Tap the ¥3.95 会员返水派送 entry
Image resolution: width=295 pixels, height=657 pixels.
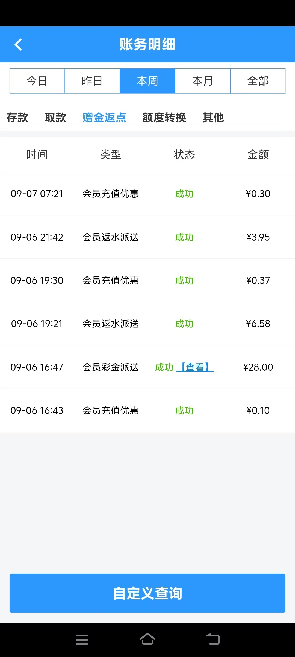coord(147,237)
